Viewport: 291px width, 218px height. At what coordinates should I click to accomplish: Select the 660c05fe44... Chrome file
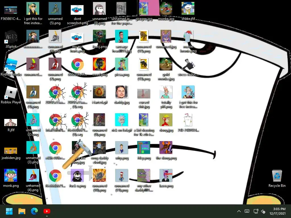click(77, 67)
